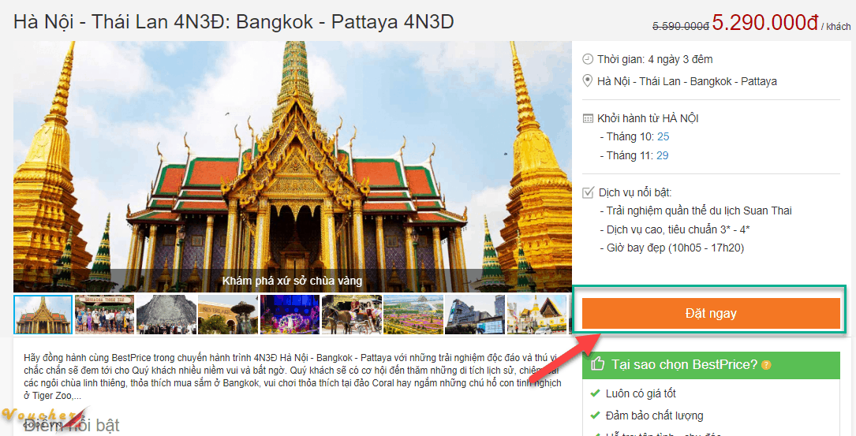Select the first golden temple thumbnail
The width and height of the screenshot is (856, 436).
click(43, 315)
